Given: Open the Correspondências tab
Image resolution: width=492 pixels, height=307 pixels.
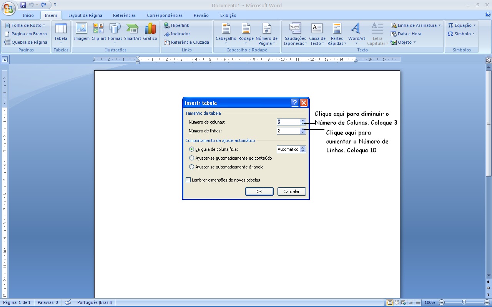Looking at the screenshot, I should (x=165, y=15).
